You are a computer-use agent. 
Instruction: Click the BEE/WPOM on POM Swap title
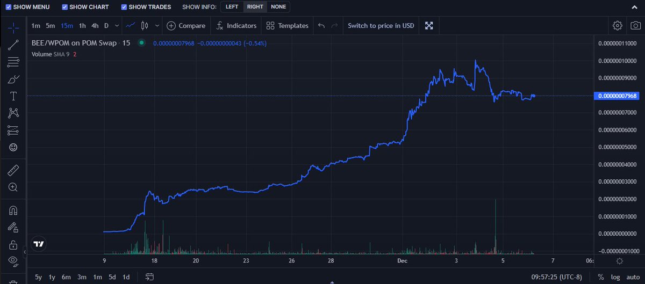tap(75, 43)
